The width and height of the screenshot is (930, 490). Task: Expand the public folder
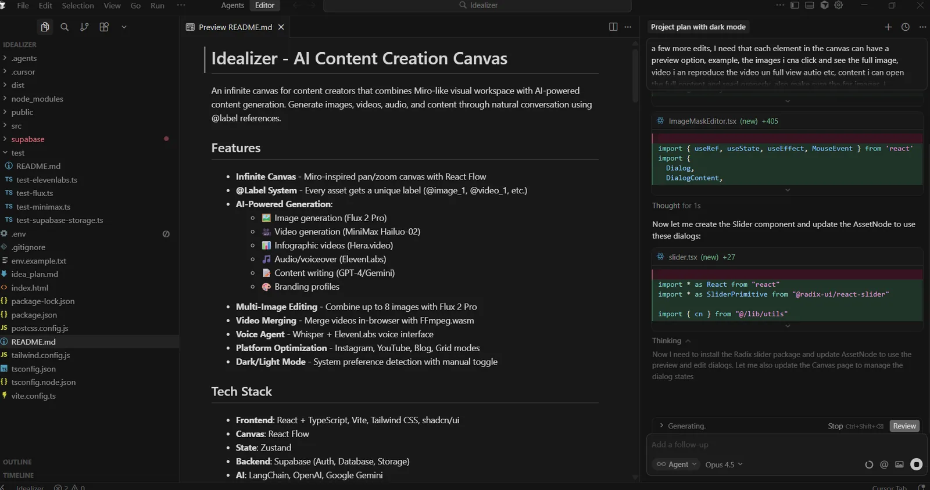tap(22, 112)
